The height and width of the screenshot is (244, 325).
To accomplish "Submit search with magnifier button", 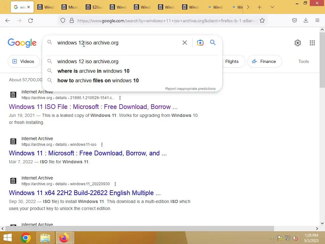I will click(213, 42).
